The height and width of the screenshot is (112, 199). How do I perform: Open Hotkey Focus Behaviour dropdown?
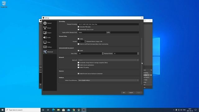pyautogui.click(x=108, y=80)
